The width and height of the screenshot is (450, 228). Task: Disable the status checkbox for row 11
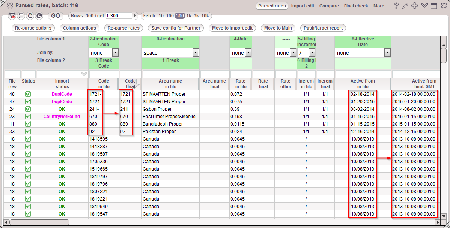pyautogui.click(x=28, y=124)
